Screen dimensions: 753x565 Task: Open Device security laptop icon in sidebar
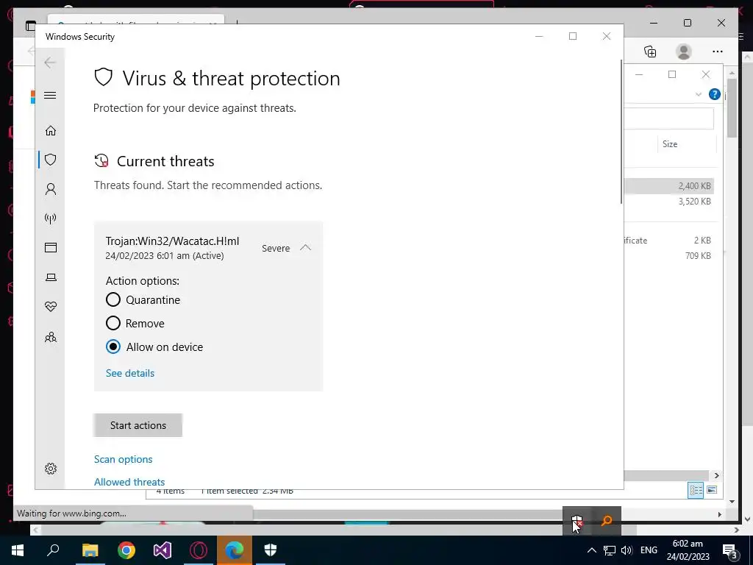pyautogui.click(x=51, y=277)
